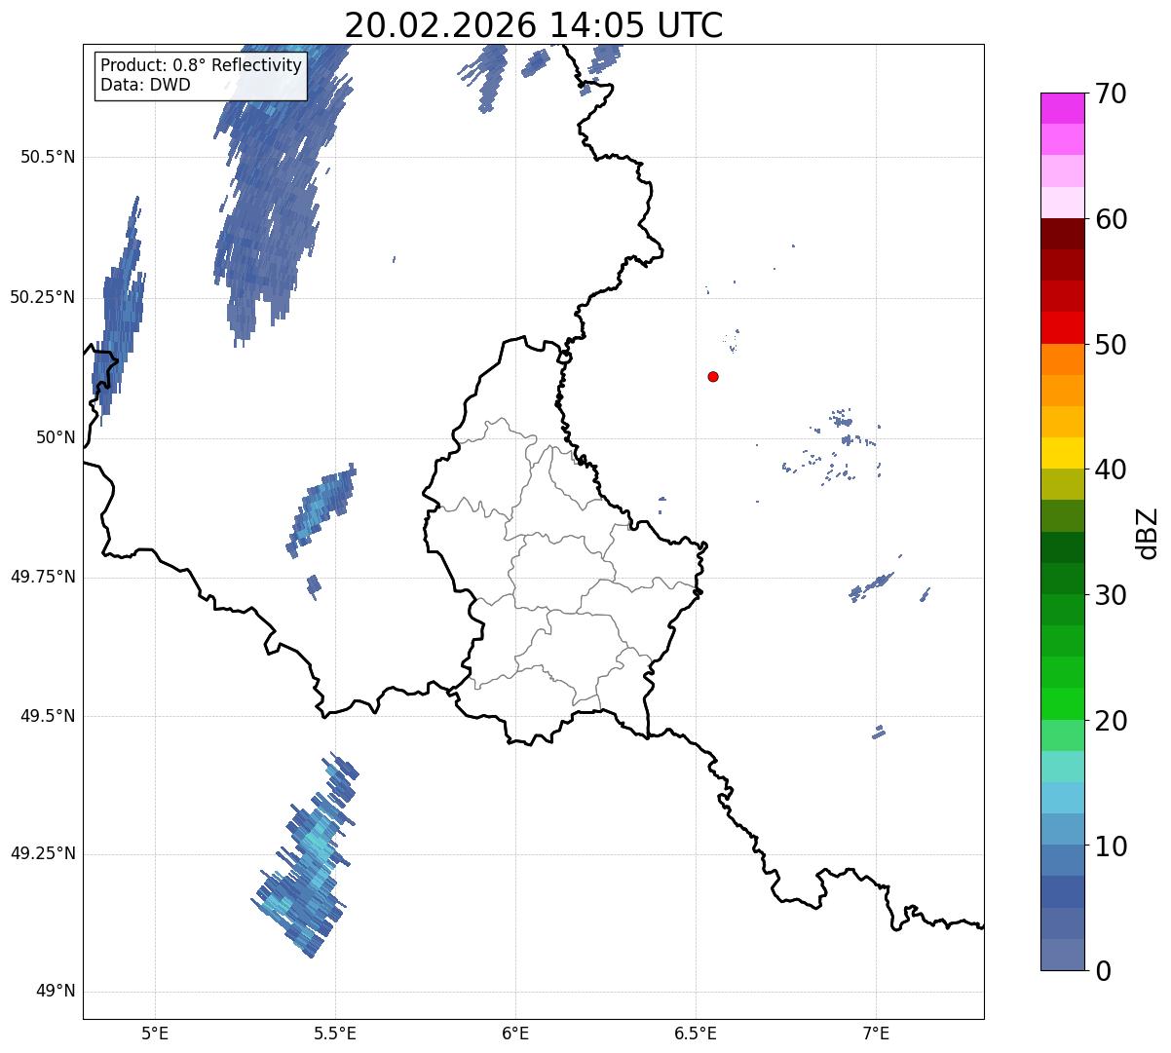The width and height of the screenshot is (1171, 1053).
Task: Click the yellow colorbar segment above 40
Action: coord(1062,453)
